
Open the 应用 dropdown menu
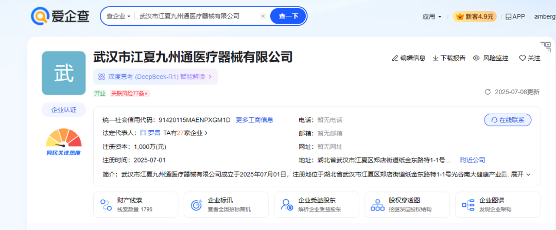click(x=432, y=16)
